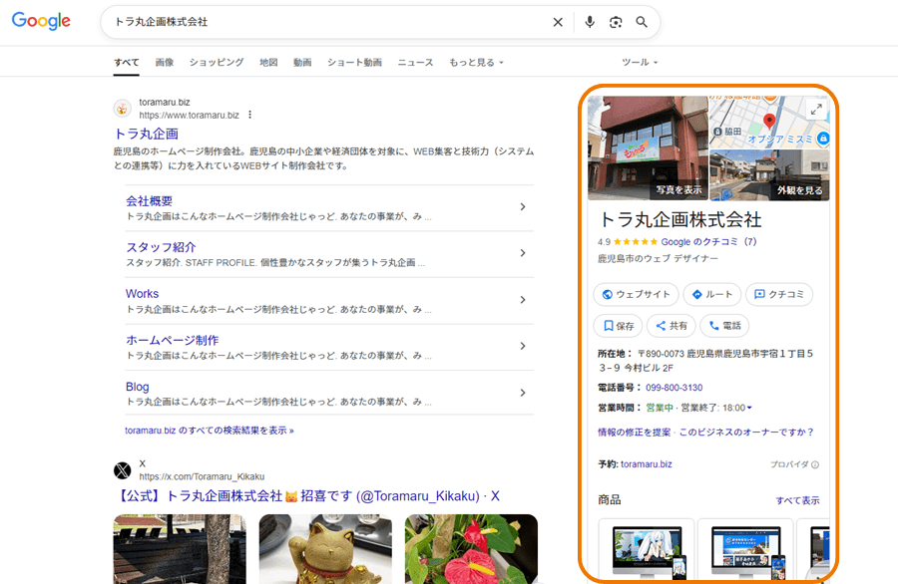Image resolution: width=898 pixels, height=584 pixels.
Task: Open the ツール dropdown
Action: point(640,63)
